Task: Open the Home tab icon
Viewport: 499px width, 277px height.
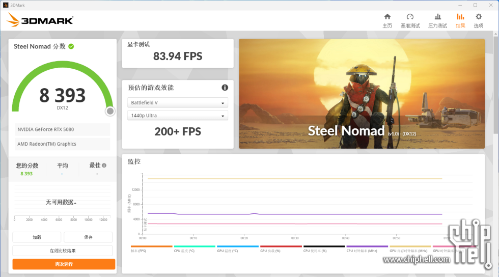Action: (387, 17)
